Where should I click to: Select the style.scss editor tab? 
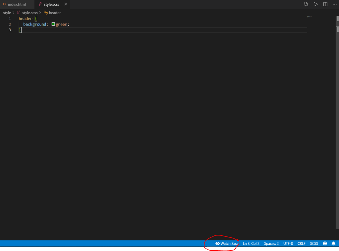click(x=51, y=4)
